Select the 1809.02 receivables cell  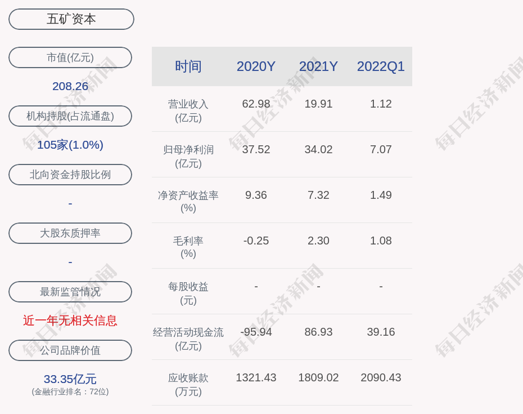pos(318,377)
